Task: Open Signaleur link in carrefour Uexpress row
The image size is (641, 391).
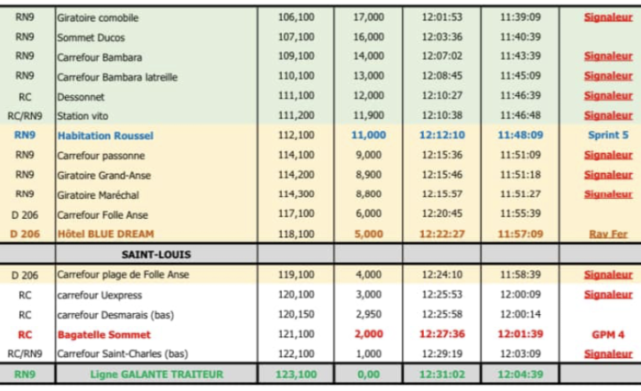Action: click(x=608, y=295)
